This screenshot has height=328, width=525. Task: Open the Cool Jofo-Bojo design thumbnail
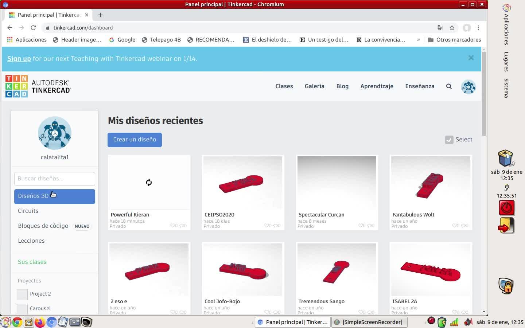(242, 270)
